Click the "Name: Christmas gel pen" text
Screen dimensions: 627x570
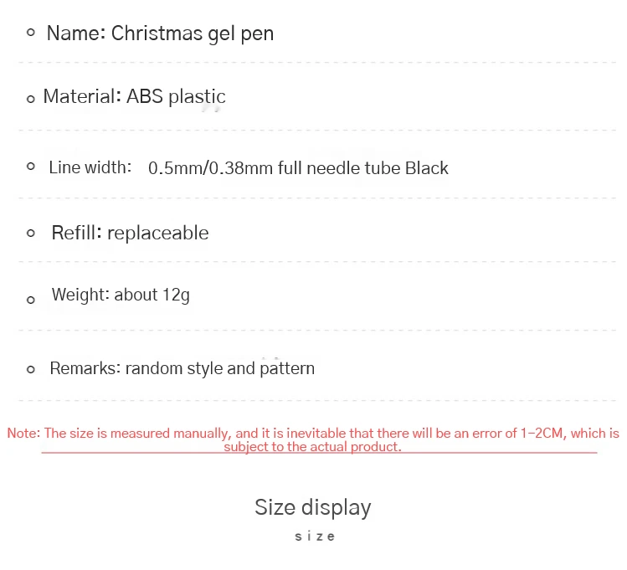point(160,33)
